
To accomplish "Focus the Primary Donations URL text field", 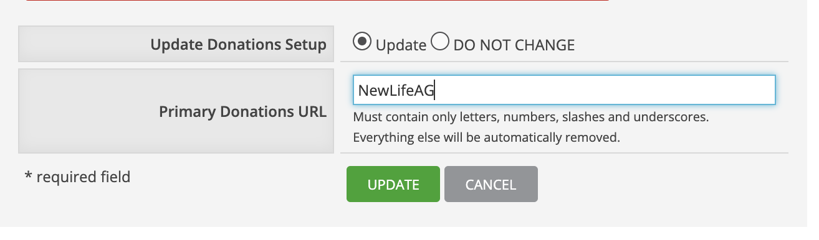I will click(564, 90).
